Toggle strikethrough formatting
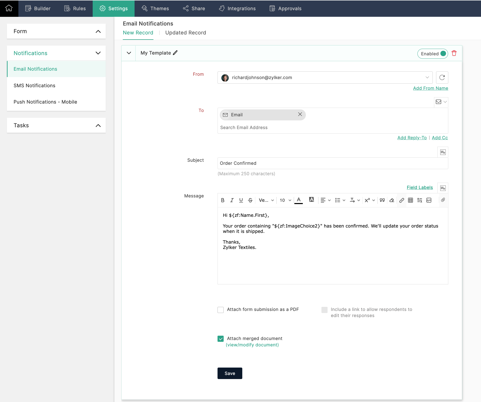The height and width of the screenshot is (402, 481). click(250, 200)
